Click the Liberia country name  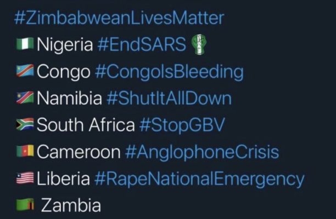tap(65, 178)
